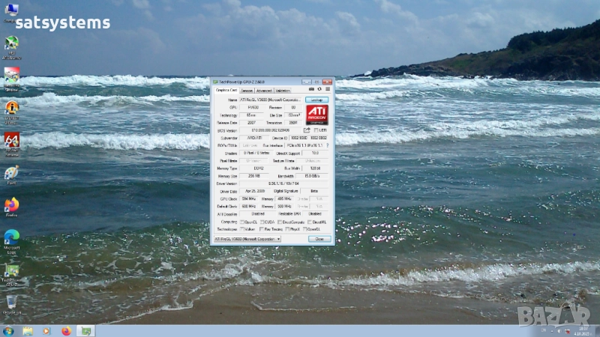Open Firefox from the desktop shortcut

coord(11,205)
